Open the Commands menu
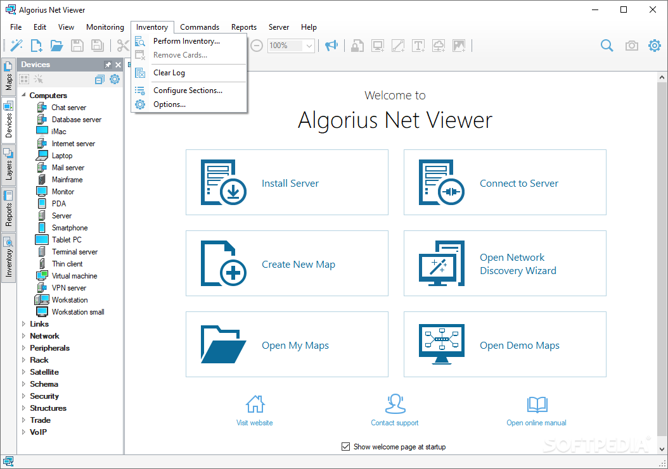Screen dimensions: 668x469 click(x=200, y=27)
